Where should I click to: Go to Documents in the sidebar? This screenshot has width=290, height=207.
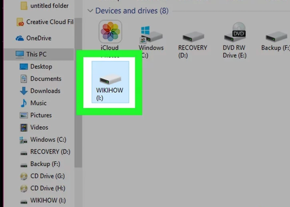coord(45,78)
